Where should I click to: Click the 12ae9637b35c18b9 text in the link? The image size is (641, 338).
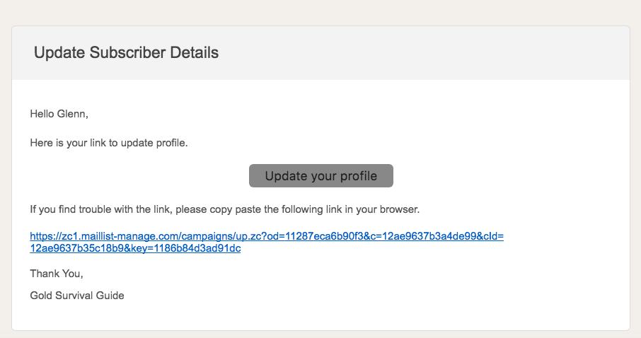77,248
